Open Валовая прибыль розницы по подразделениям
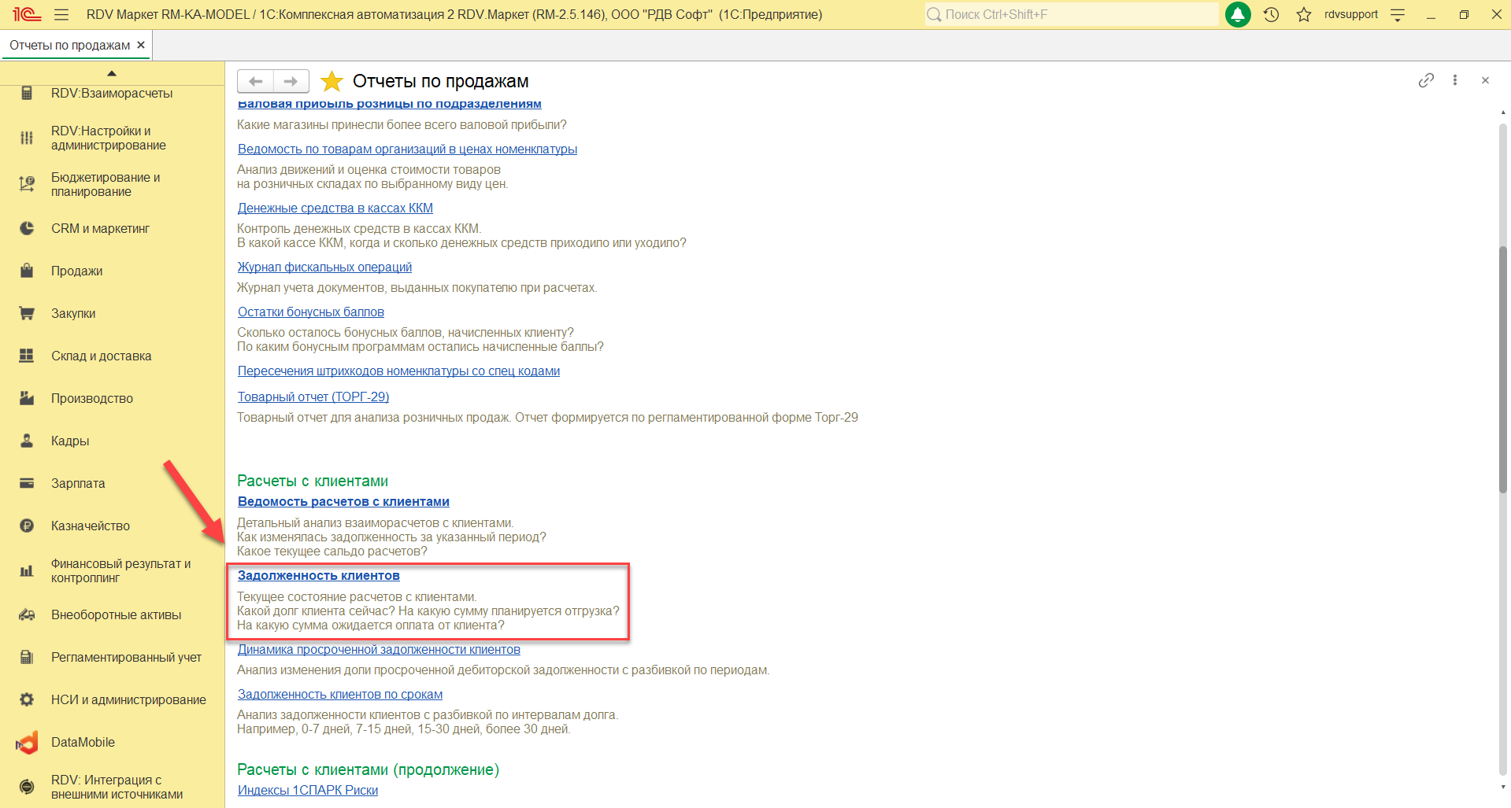This screenshot has height=808, width=1511. click(390, 104)
